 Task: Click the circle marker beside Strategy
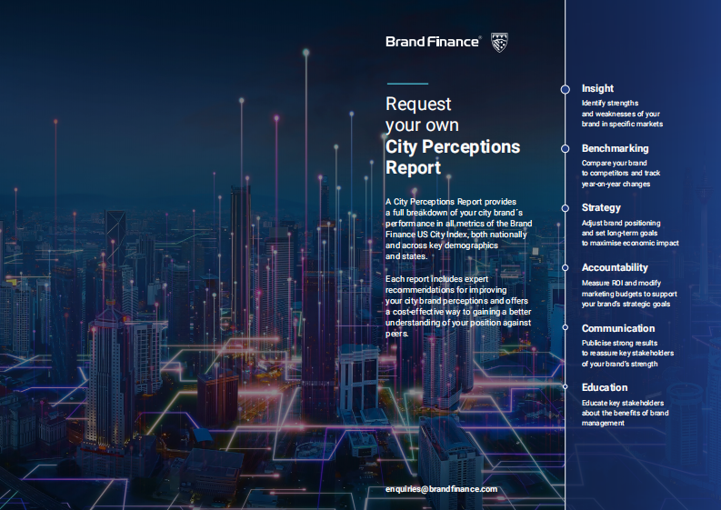(566, 208)
